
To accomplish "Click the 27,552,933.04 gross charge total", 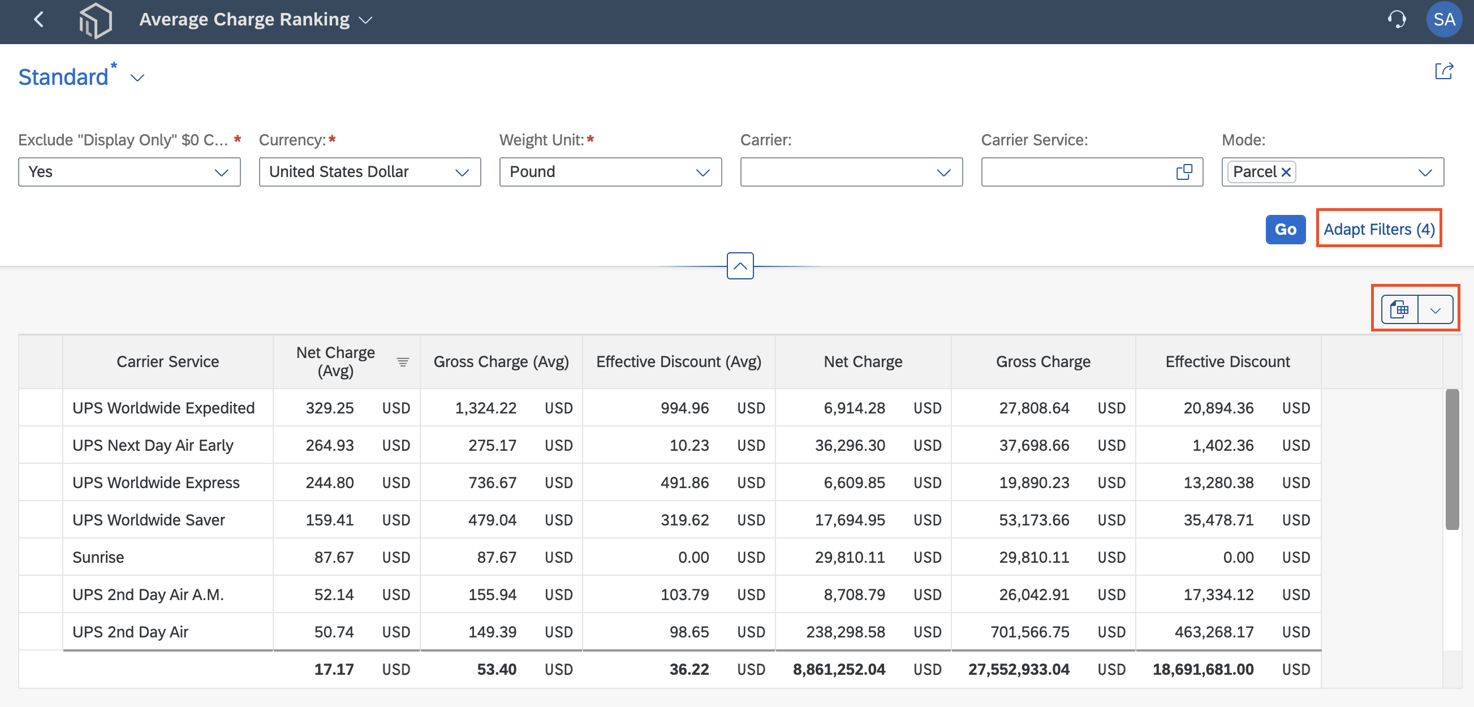I will click(1019, 669).
